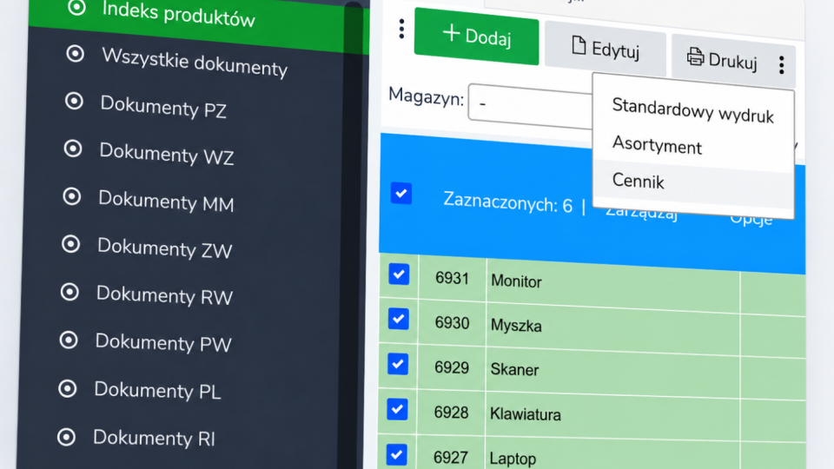The image size is (834, 469).
Task: Choose Standardowy wydruk from print menu
Action: pos(692,111)
